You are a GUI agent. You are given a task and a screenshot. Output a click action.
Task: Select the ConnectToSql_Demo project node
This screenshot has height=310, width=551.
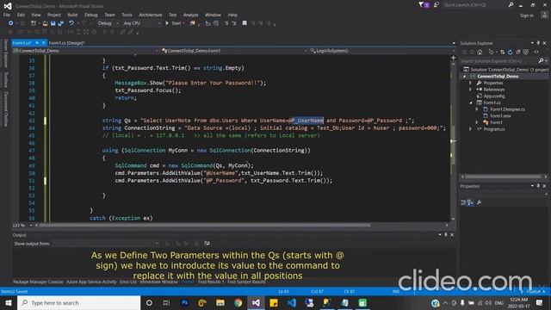[x=498, y=77]
